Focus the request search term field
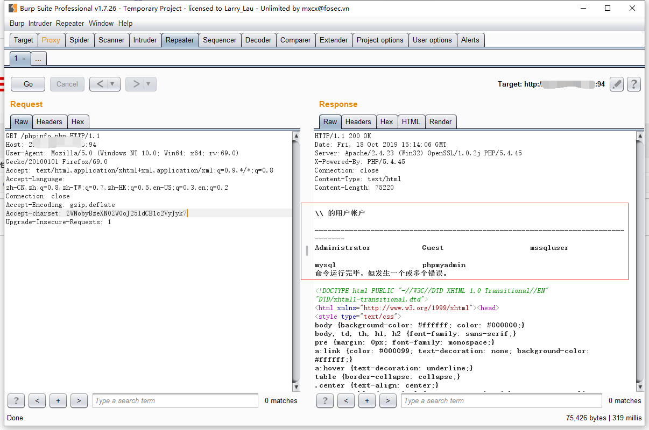This screenshot has height=430, width=649. (x=175, y=400)
